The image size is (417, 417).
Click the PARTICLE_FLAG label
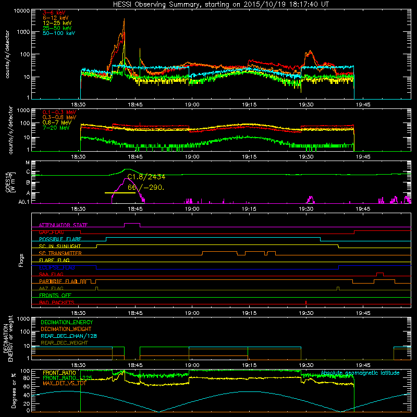[x=58, y=281]
